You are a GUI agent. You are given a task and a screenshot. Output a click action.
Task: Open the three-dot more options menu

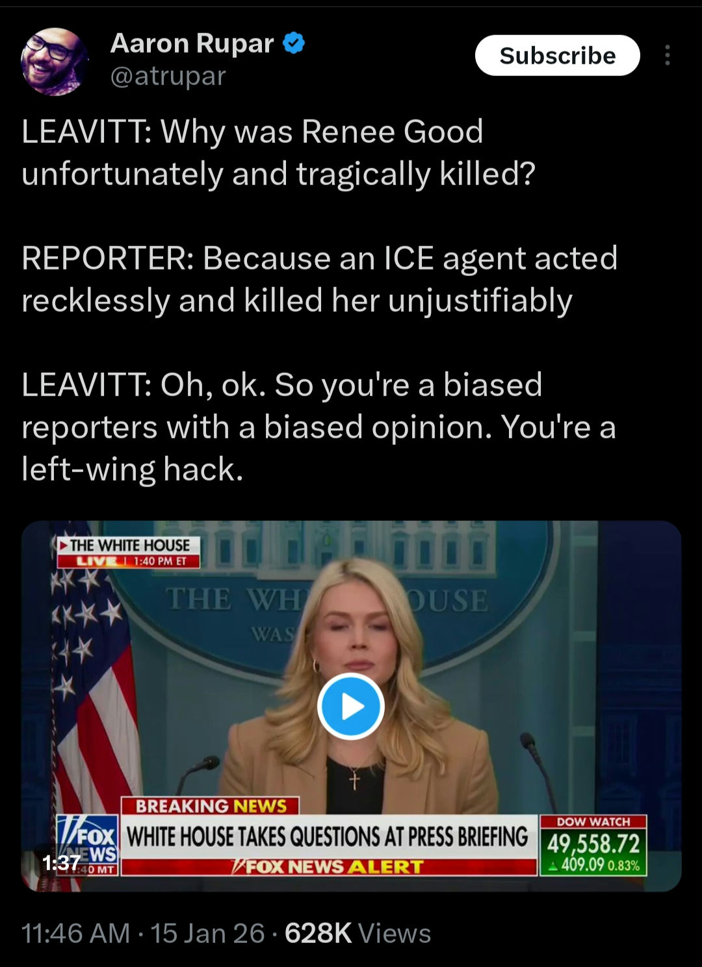(x=667, y=56)
